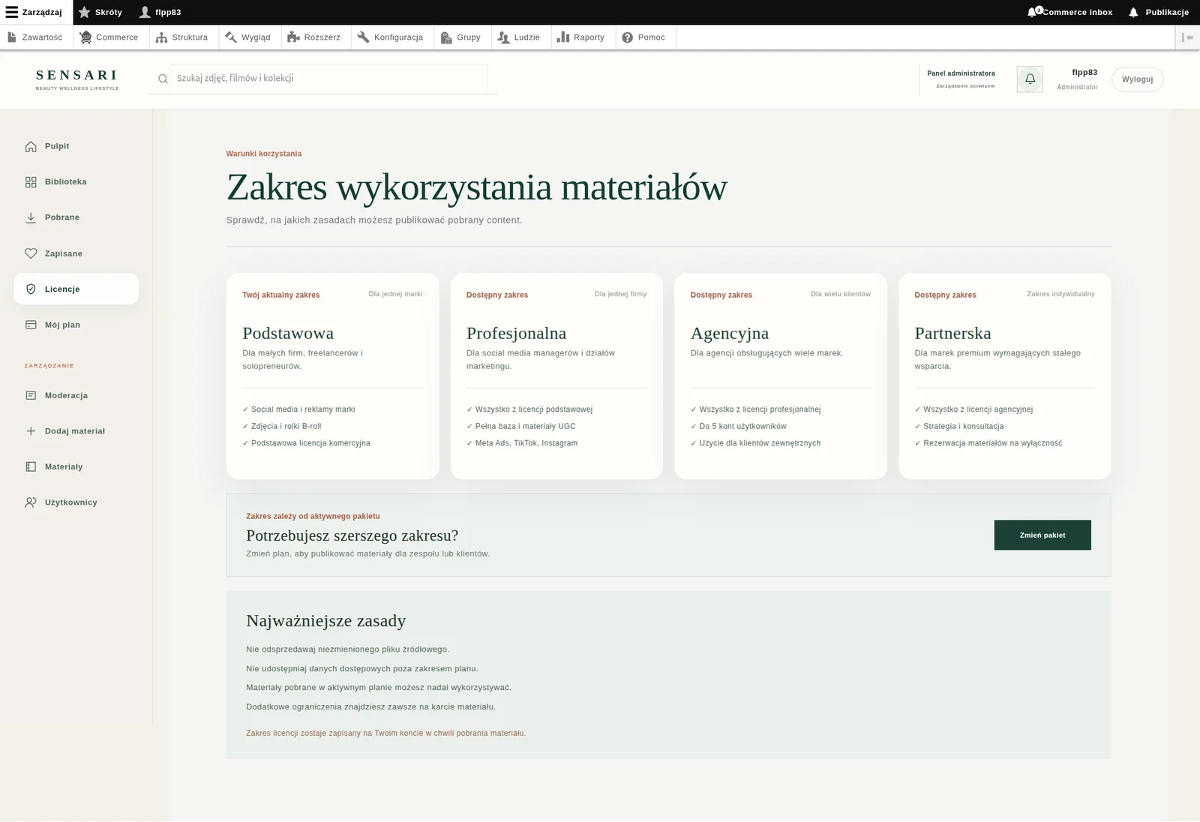
Task: Open Mój plan card icon
Action: pos(31,325)
